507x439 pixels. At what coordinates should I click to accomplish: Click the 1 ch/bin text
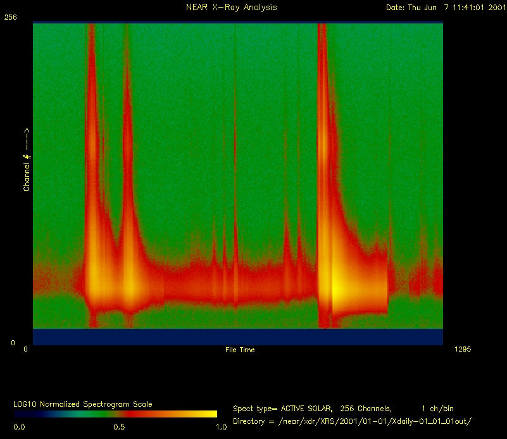click(437, 409)
